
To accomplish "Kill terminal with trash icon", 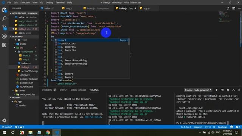I will [x=228, y=90].
